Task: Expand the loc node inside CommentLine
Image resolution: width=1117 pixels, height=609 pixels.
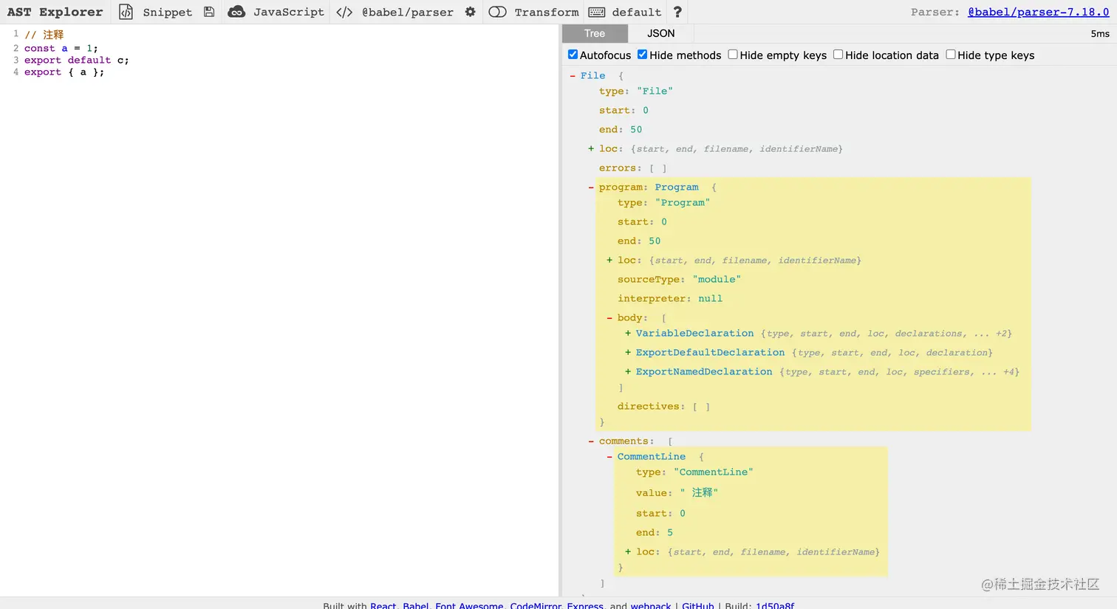Action: click(628, 551)
